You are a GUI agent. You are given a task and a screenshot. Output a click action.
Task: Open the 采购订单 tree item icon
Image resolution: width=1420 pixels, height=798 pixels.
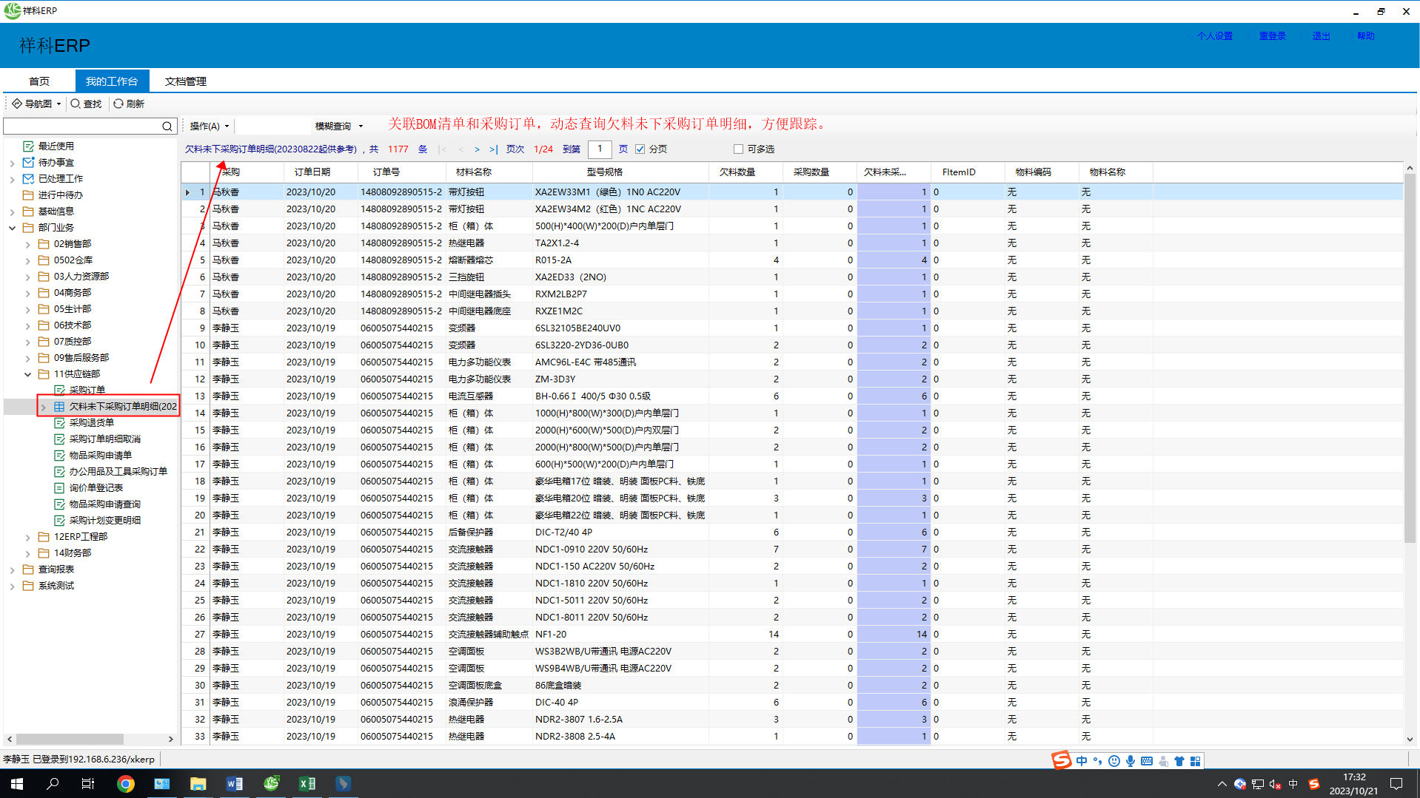60,390
